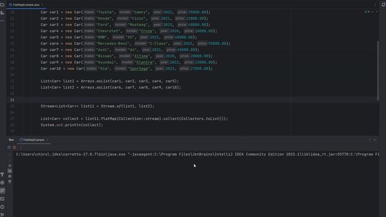
Task: Go to next highlighted problem arrow
Action: 376,11
